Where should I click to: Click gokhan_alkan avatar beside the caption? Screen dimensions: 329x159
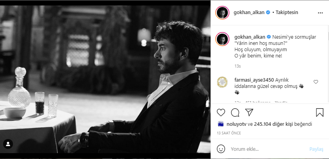click(222, 40)
